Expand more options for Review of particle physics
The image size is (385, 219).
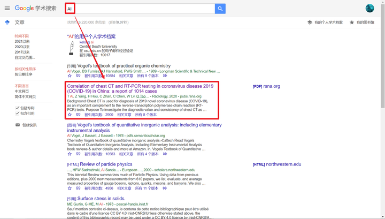click(165, 188)
